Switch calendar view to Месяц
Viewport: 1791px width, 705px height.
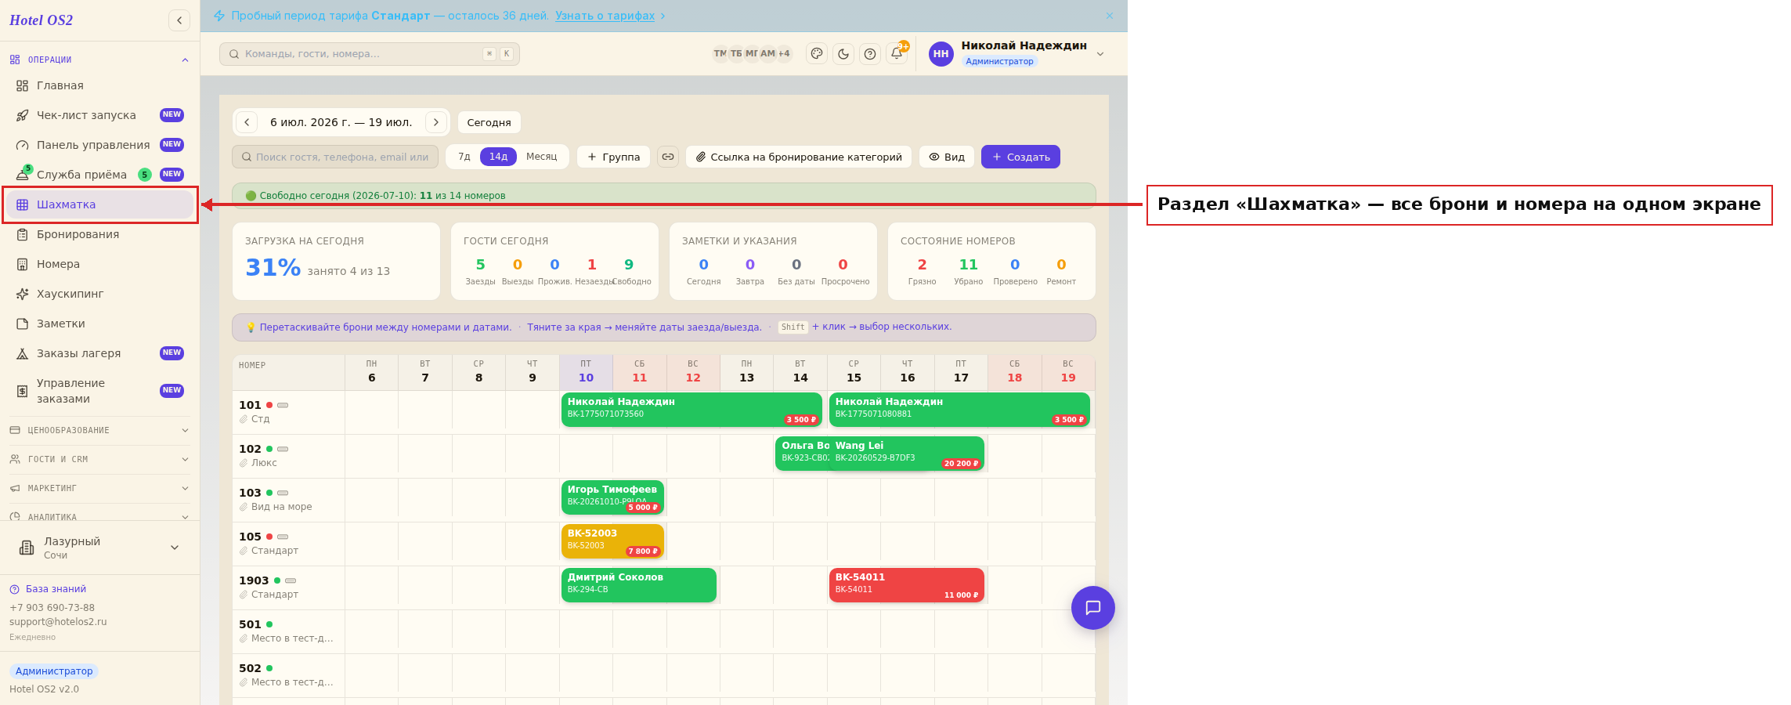(542, 157)
